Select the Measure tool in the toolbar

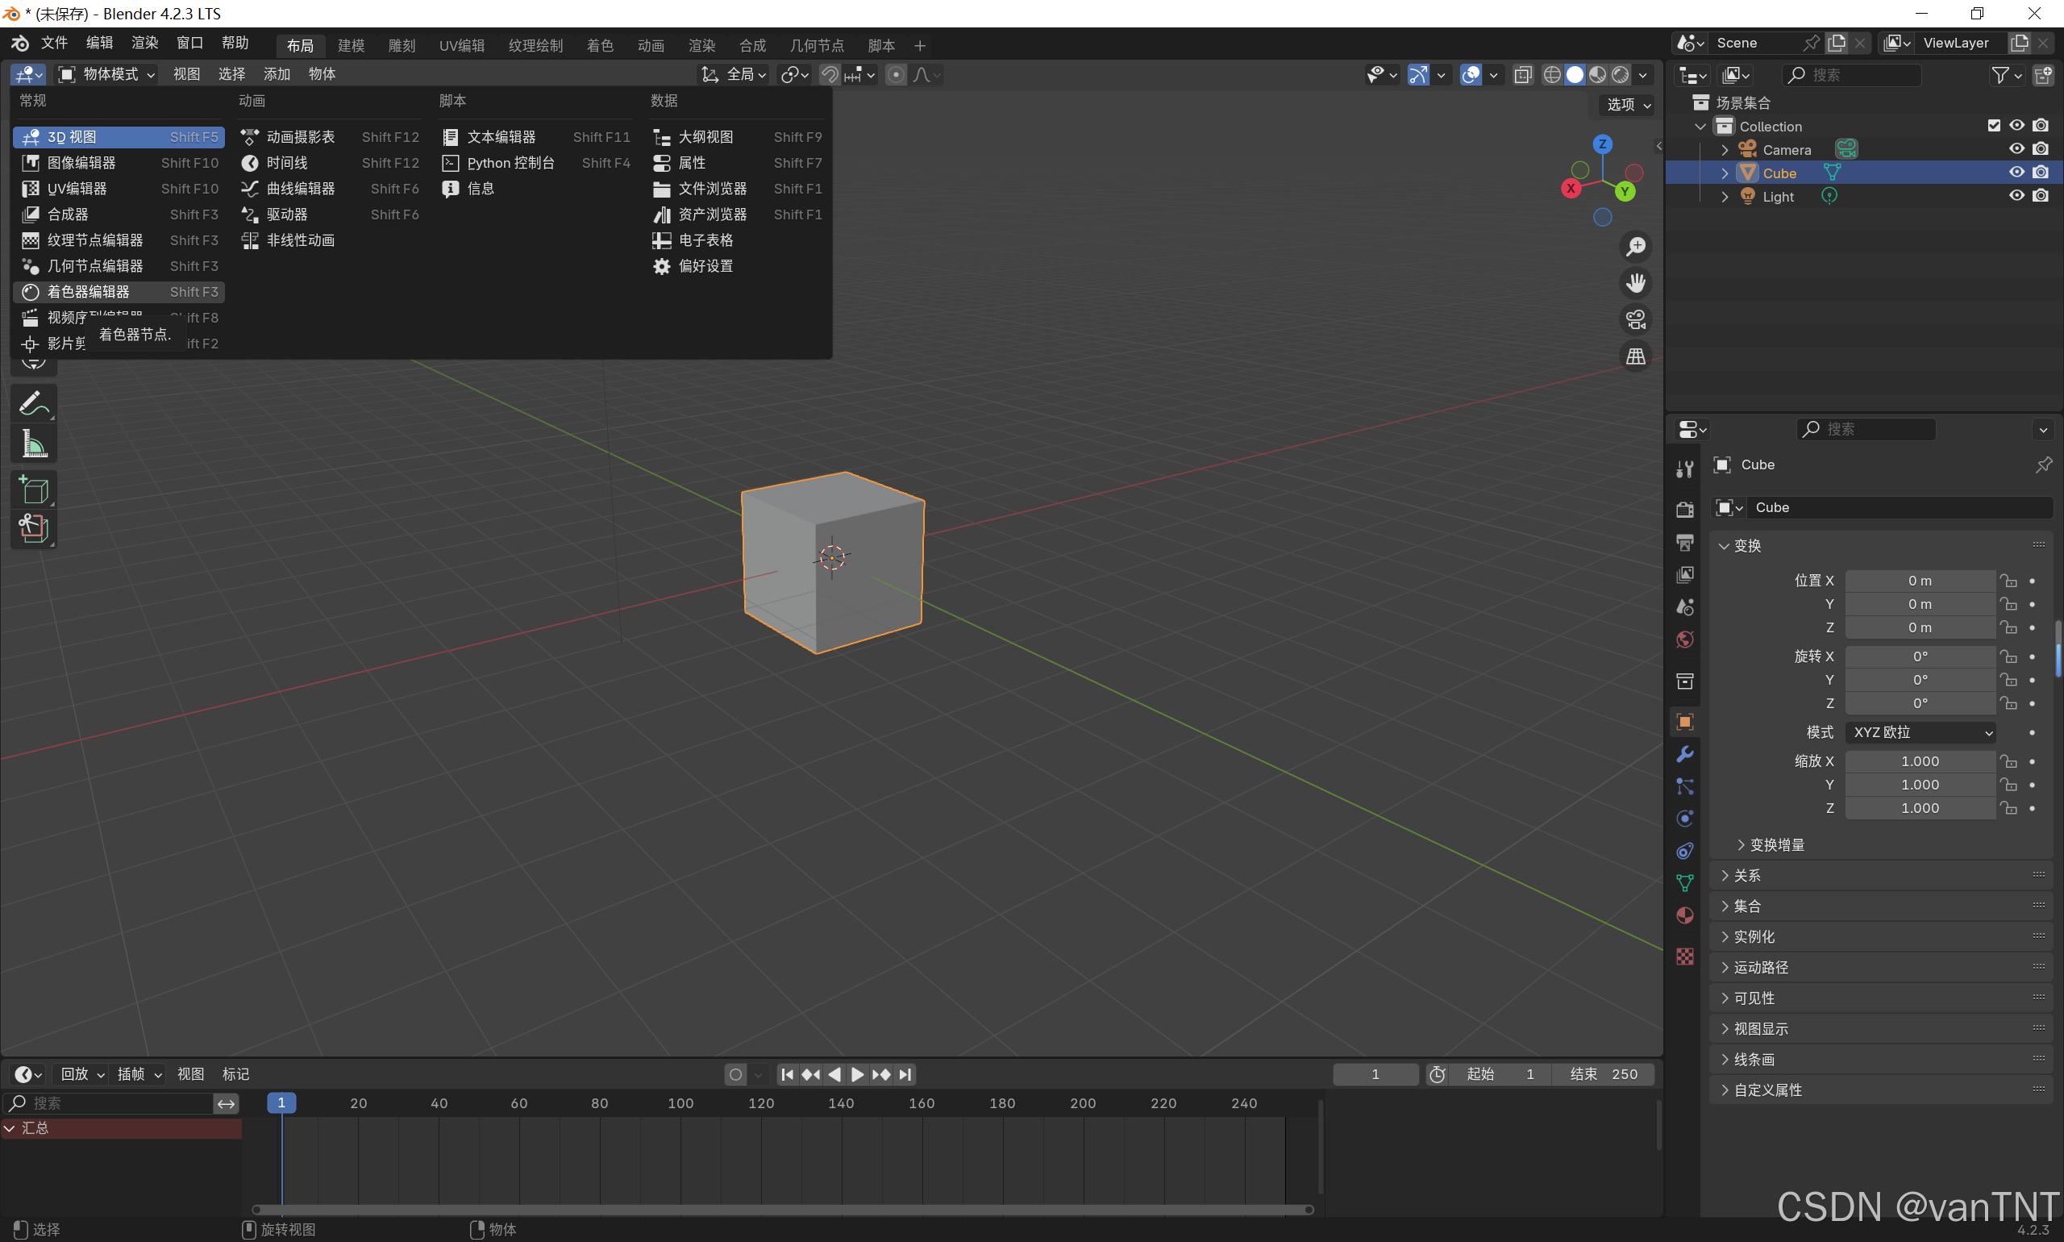point(34,445)
